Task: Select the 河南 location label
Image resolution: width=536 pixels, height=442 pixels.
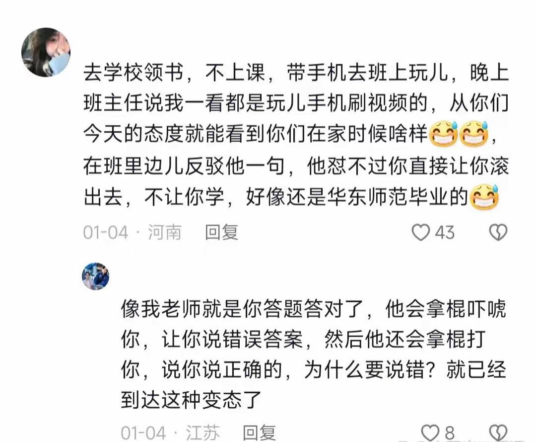Action: pos(164,233)
